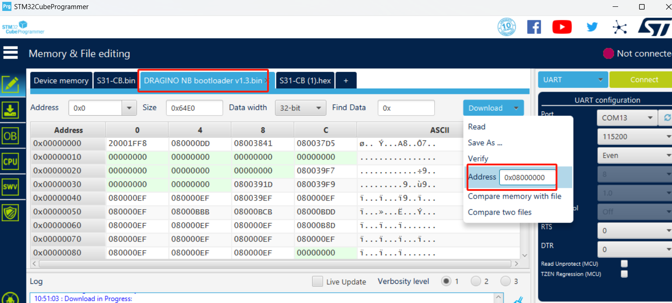The height and width of the screenshot is (303, 672).
Task: Click the STM32CubeProgrammer logo
Action: [x=23, y=27]
